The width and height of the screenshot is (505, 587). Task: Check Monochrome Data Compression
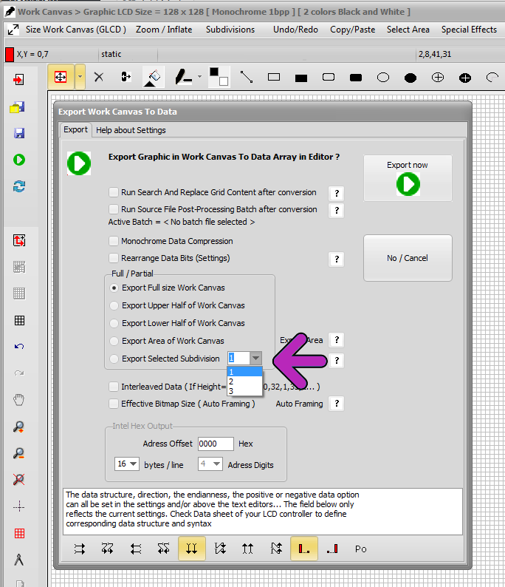pos(113,241)
